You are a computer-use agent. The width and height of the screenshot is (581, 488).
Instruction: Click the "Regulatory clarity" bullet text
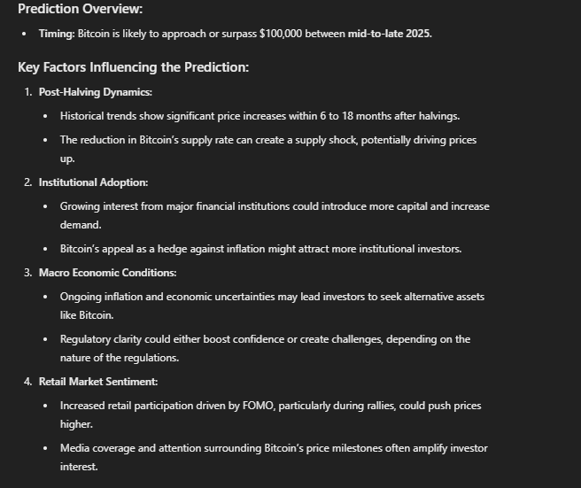point(265,339)
